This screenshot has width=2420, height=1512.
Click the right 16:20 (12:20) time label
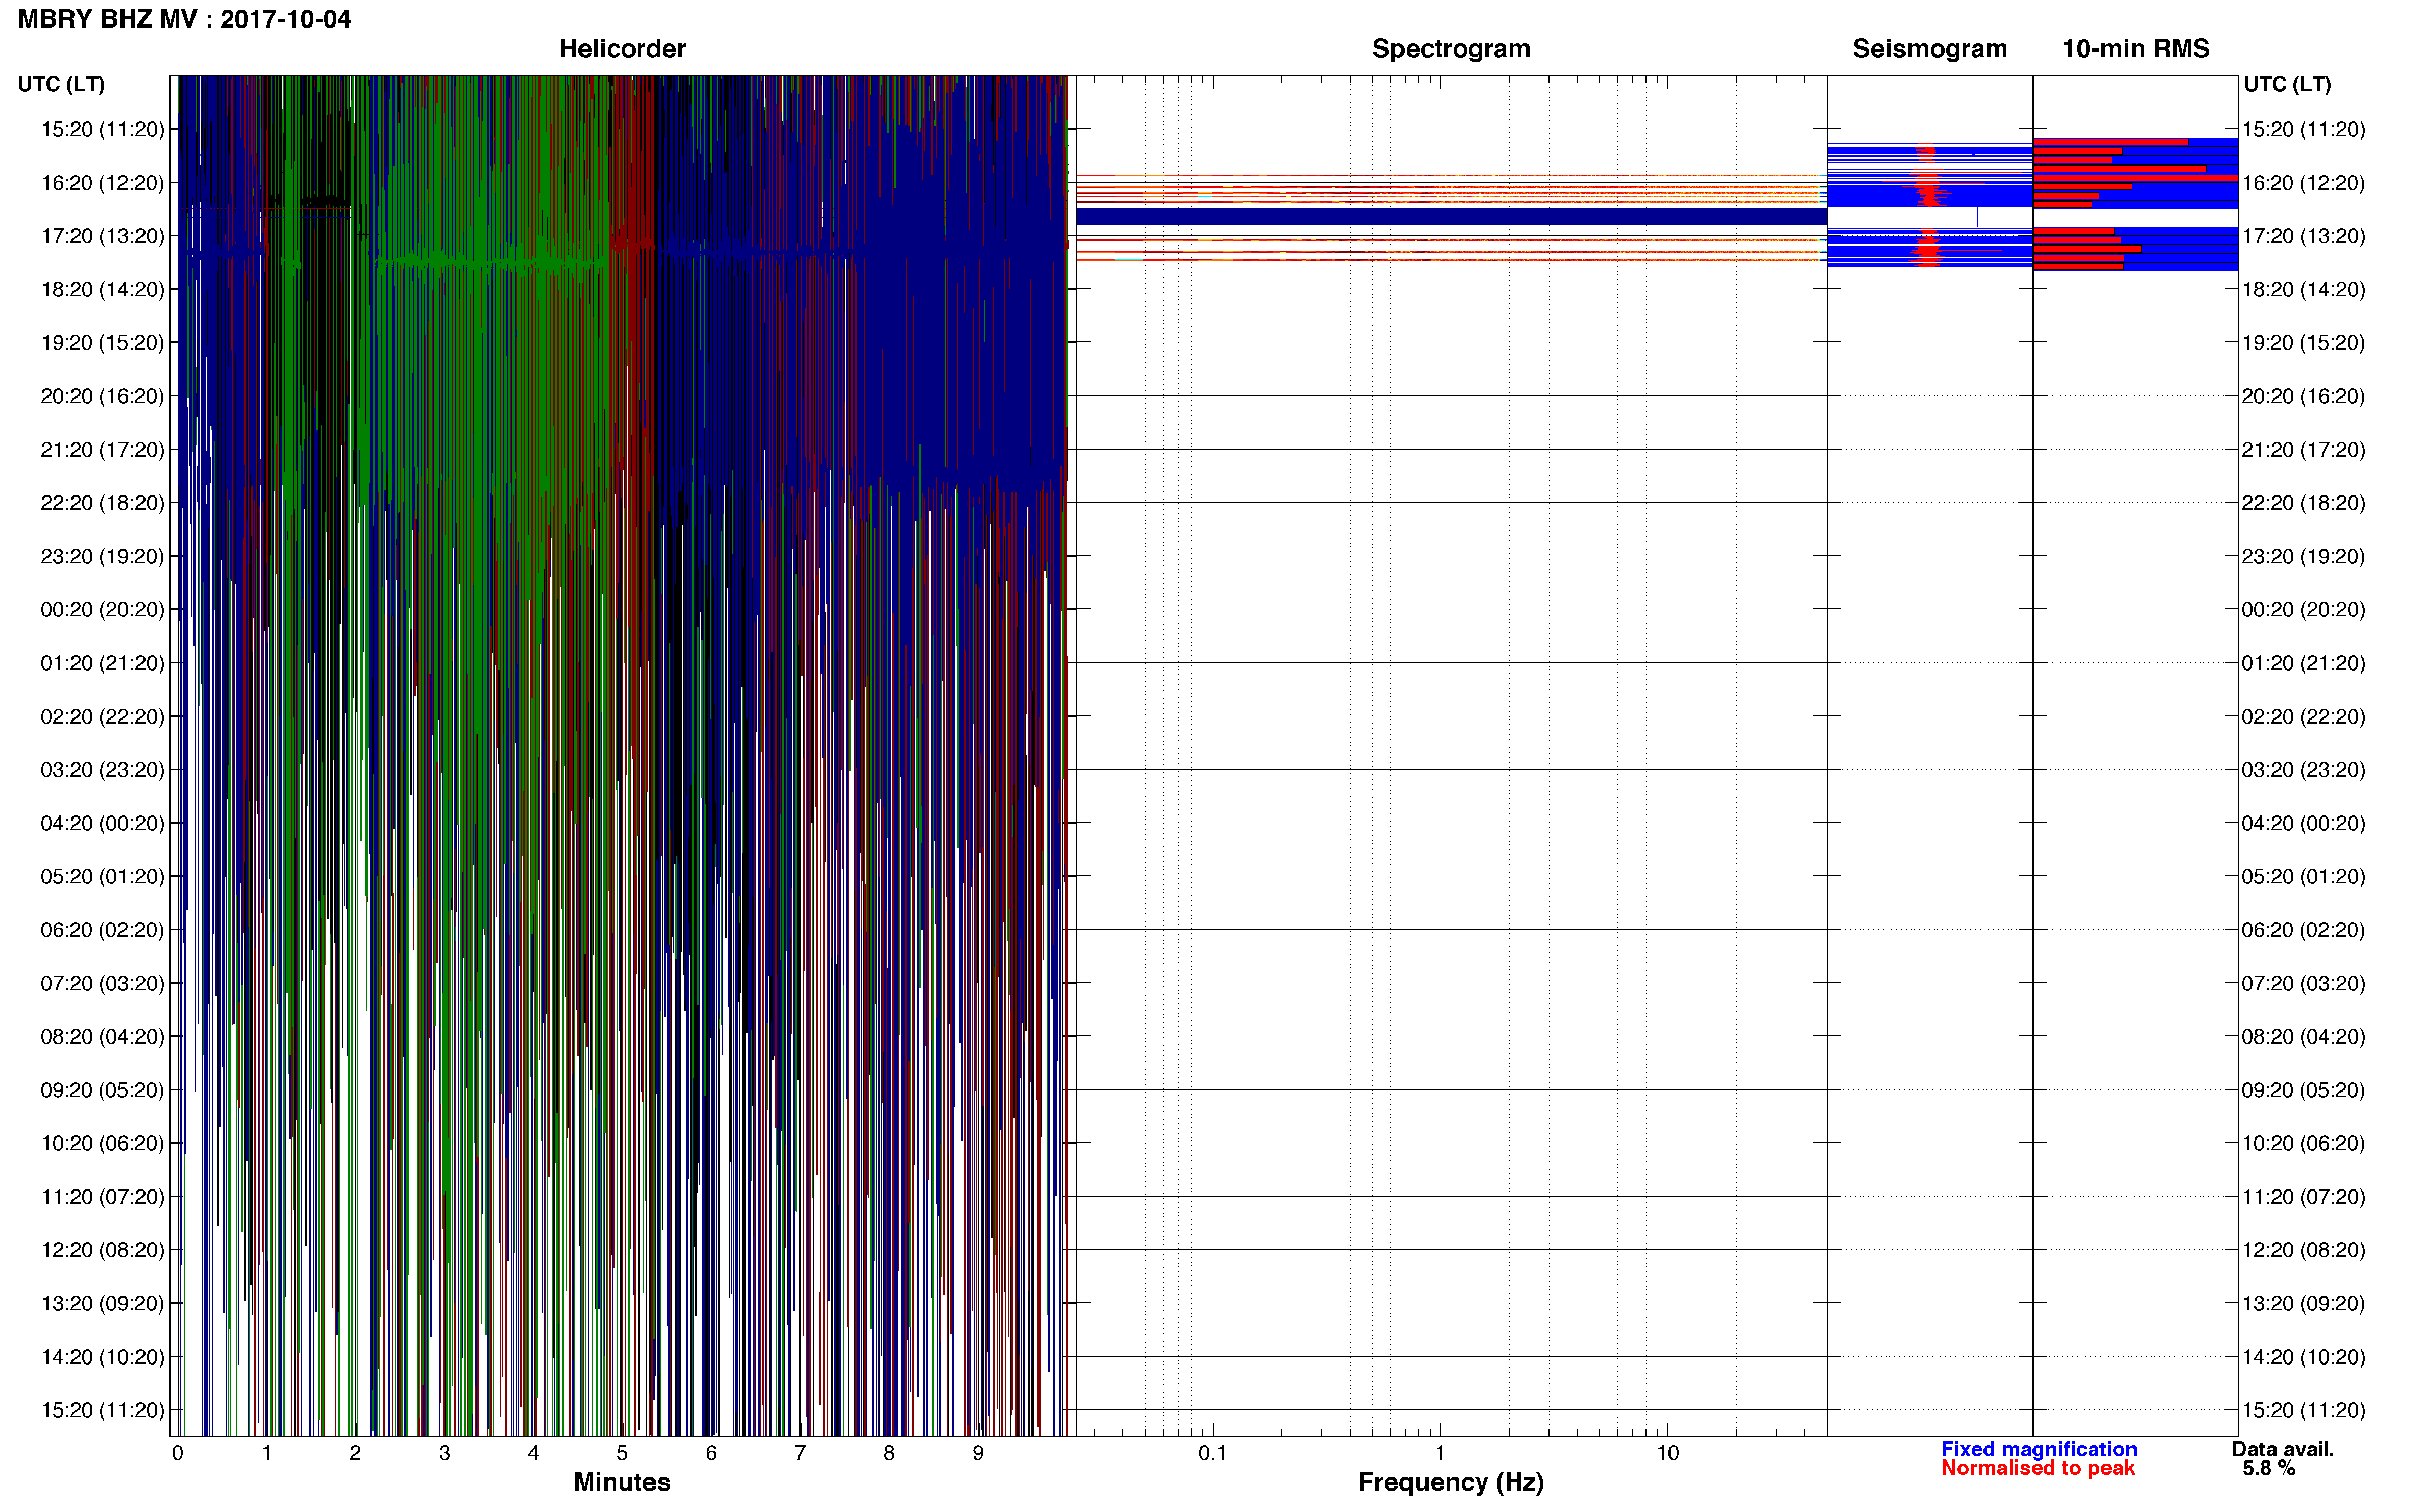tap(2303, 183)
